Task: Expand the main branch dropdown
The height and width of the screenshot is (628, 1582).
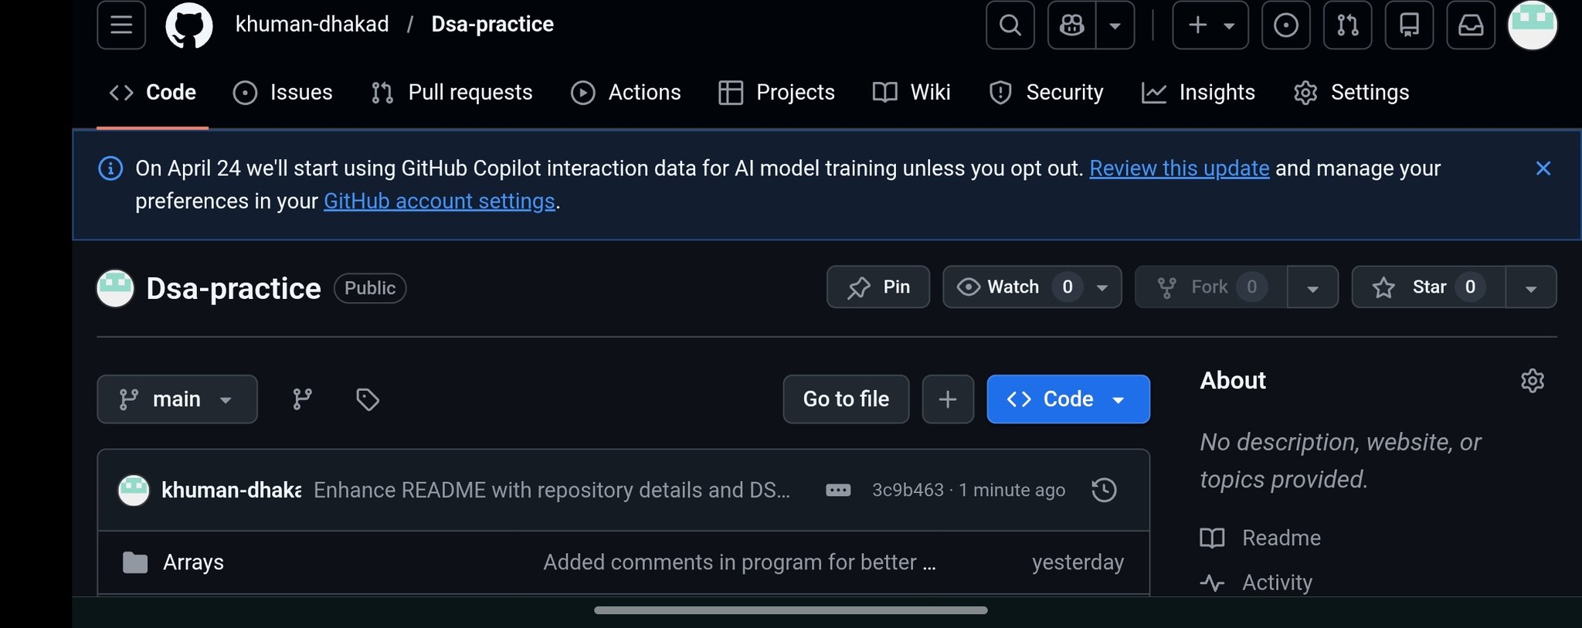Action: pyautogui.click(x=177, y=399)
